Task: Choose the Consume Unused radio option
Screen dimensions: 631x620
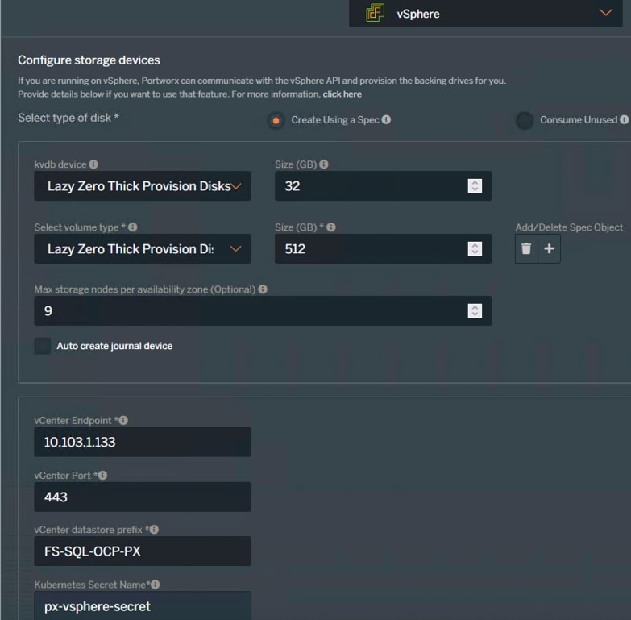Action: [525, 120]
